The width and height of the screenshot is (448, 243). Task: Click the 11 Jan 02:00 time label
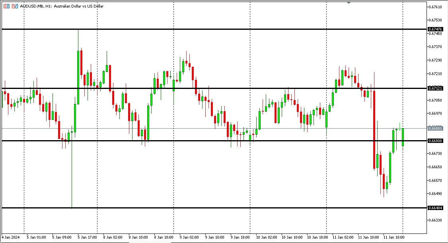[x=343, y=237]
